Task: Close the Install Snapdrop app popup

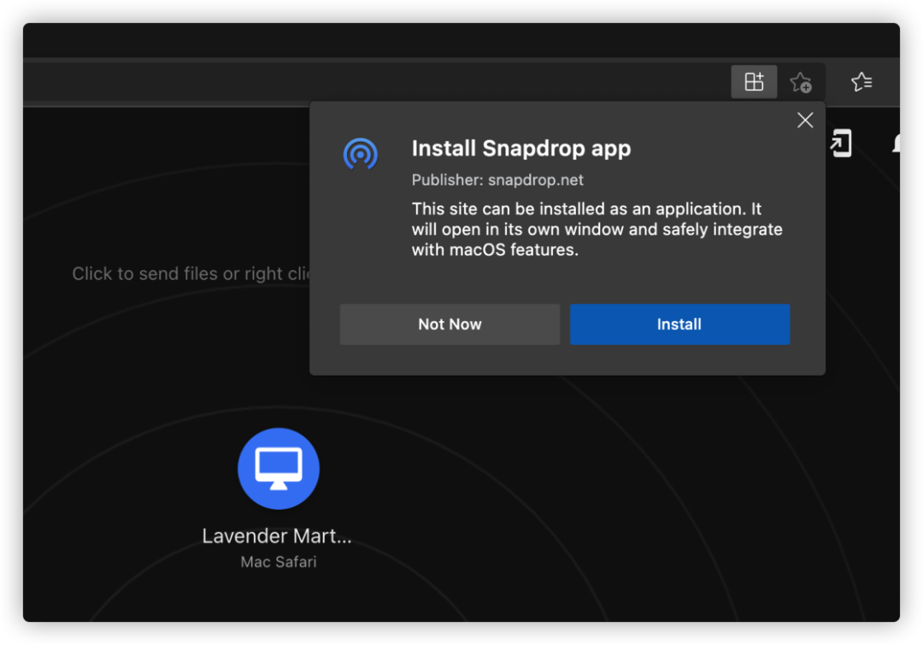Action: coord(804,120)
